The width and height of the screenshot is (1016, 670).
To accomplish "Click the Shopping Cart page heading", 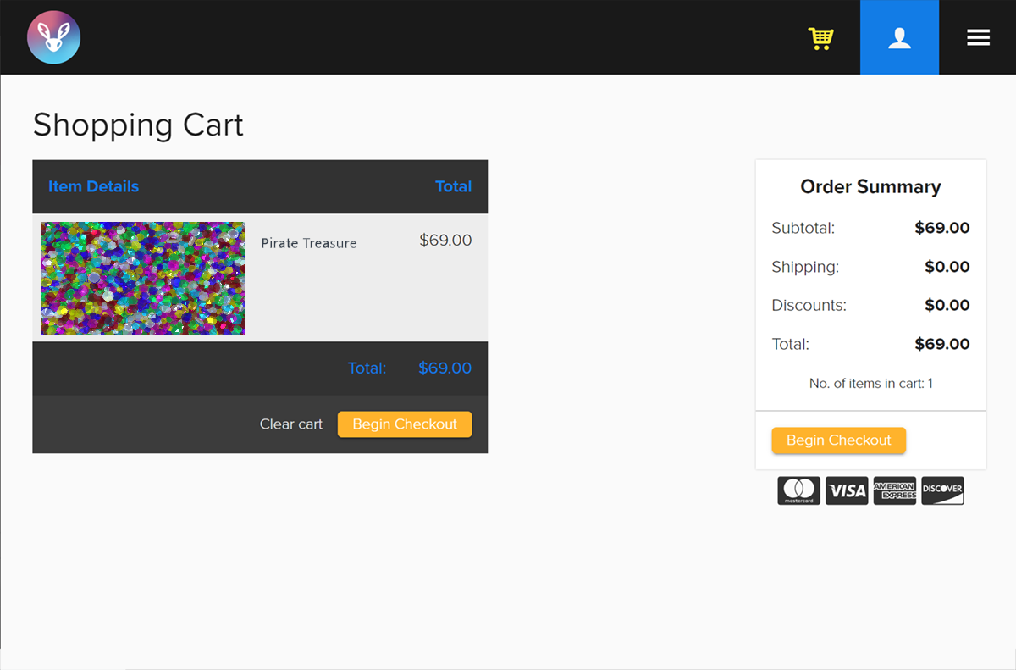I will pos(138,125).
